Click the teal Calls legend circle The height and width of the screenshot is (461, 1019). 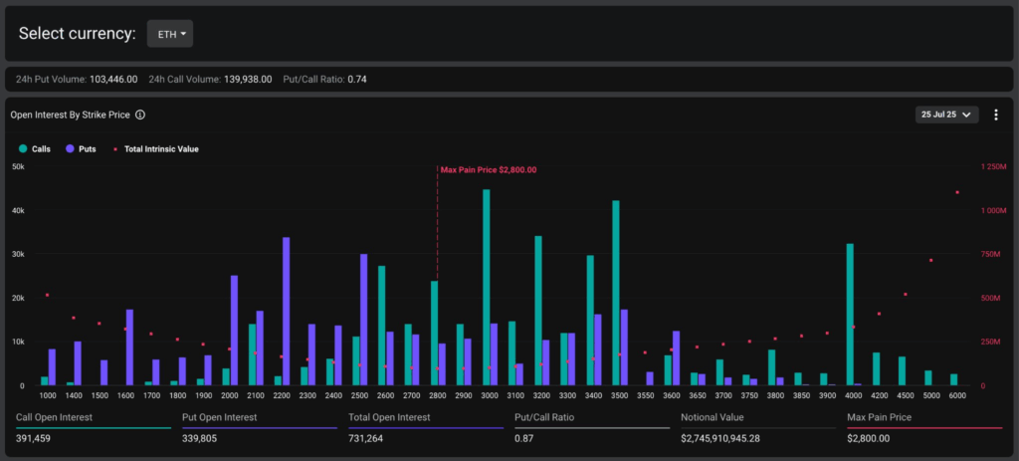coord(23,149)
